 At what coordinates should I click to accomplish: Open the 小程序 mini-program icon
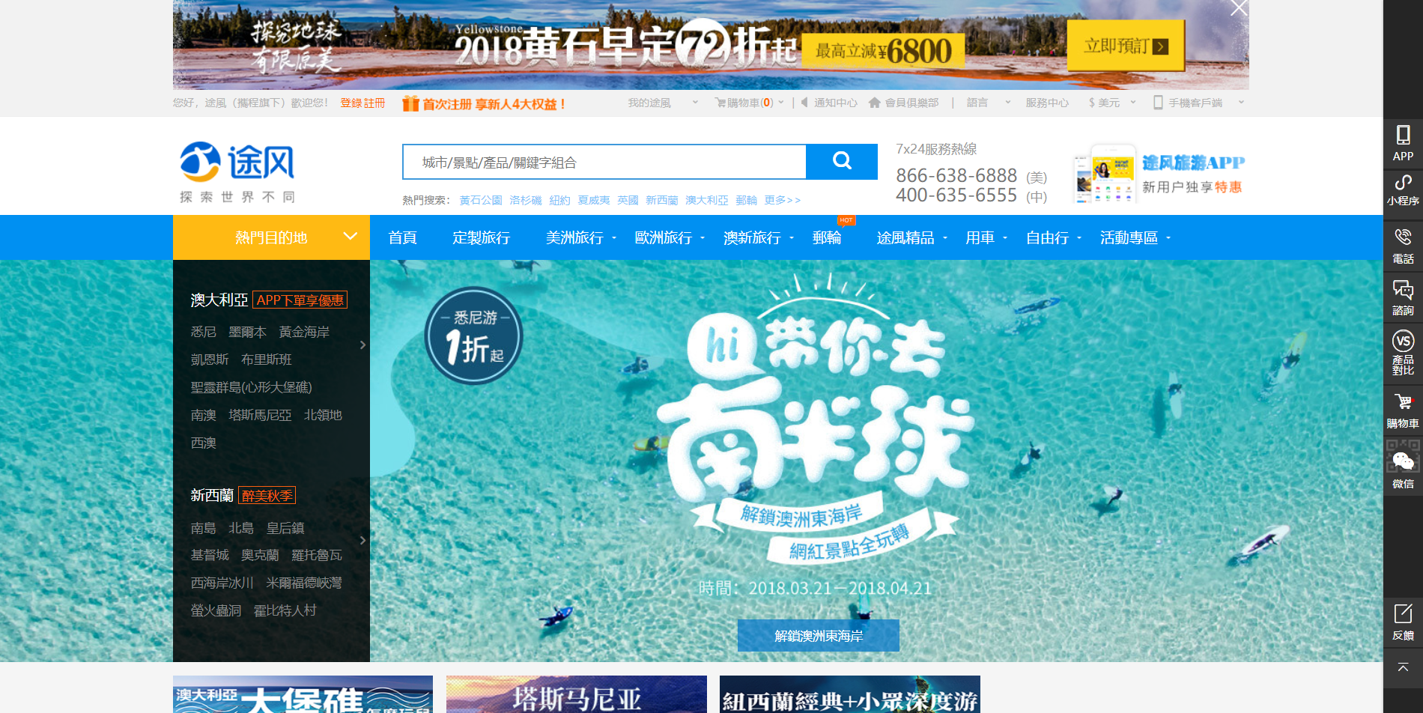tap(1403, 191)
